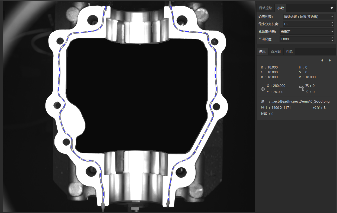Viewport: 337px width, 213px height.
Task: Increase 最小分支长度 with the up arrow
Action: coord(332,23)
